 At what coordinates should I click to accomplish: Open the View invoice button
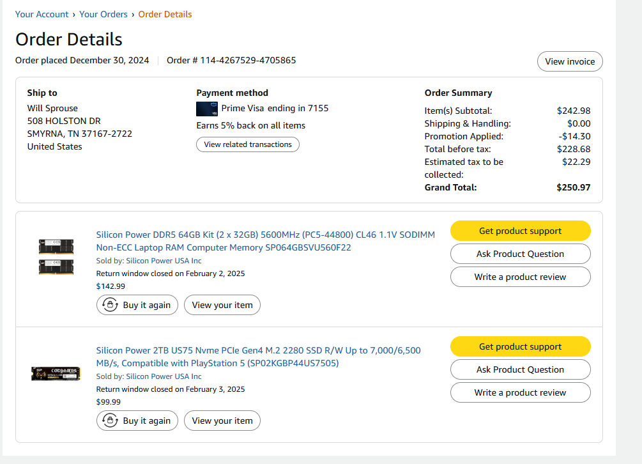(570, 61)
